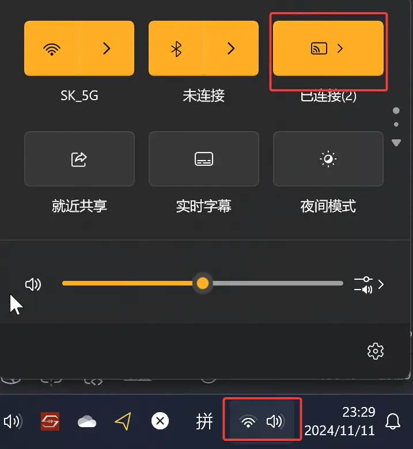Viewport: 413px width, 449px height.
Task: Open sound output device selector
Action: pos(369,285)
